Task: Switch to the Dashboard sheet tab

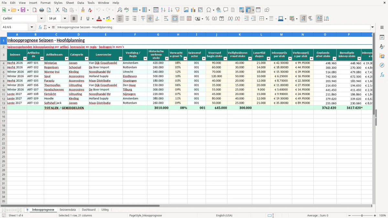Action: [89, 210]
